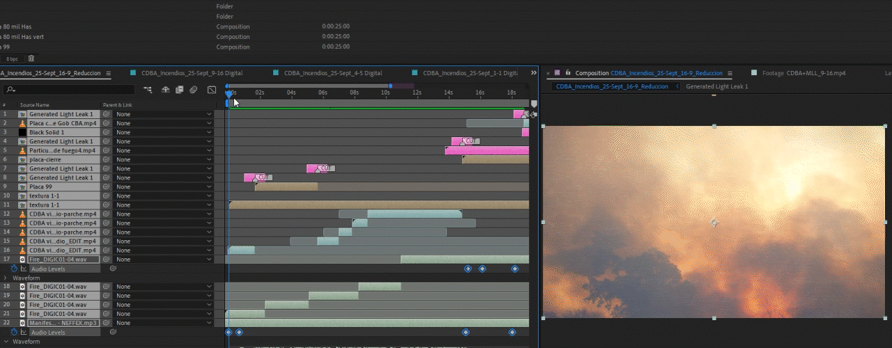Click pick whip for layer 5 Particu de fuego4.mp4
Image resolution: width=892 pixels, height=348 pixels.
tap(107, 150)
